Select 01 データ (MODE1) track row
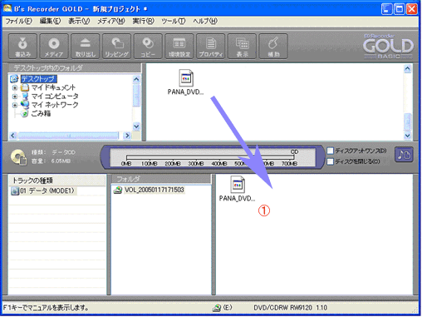 coord(43,191)
